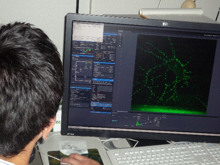The image size is (220, 165).
Task: Click the detector icon at the bottom-right of the light path
Action: (90, 81)
